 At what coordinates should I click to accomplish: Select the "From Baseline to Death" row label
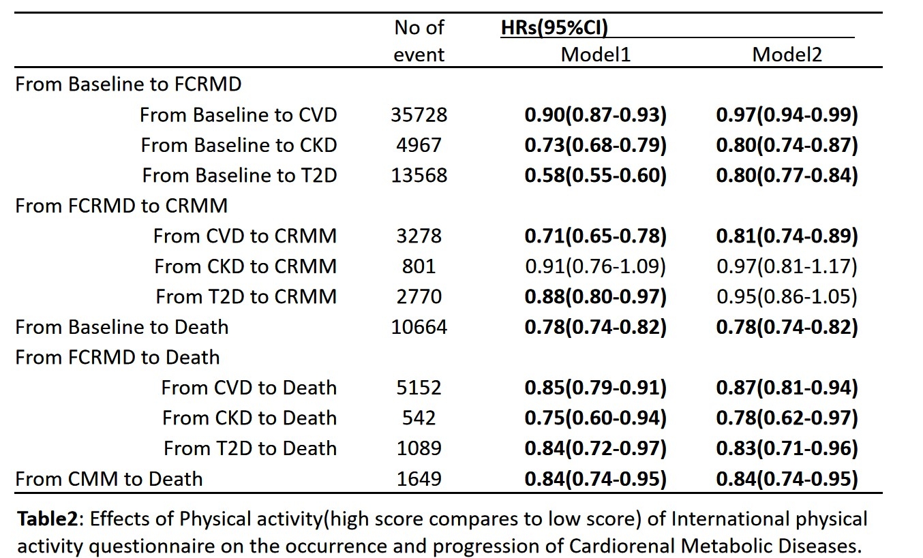[x=121, y=327]
